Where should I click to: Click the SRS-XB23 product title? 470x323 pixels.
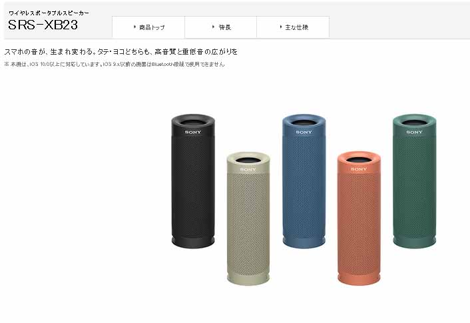[x=43, y=25]
